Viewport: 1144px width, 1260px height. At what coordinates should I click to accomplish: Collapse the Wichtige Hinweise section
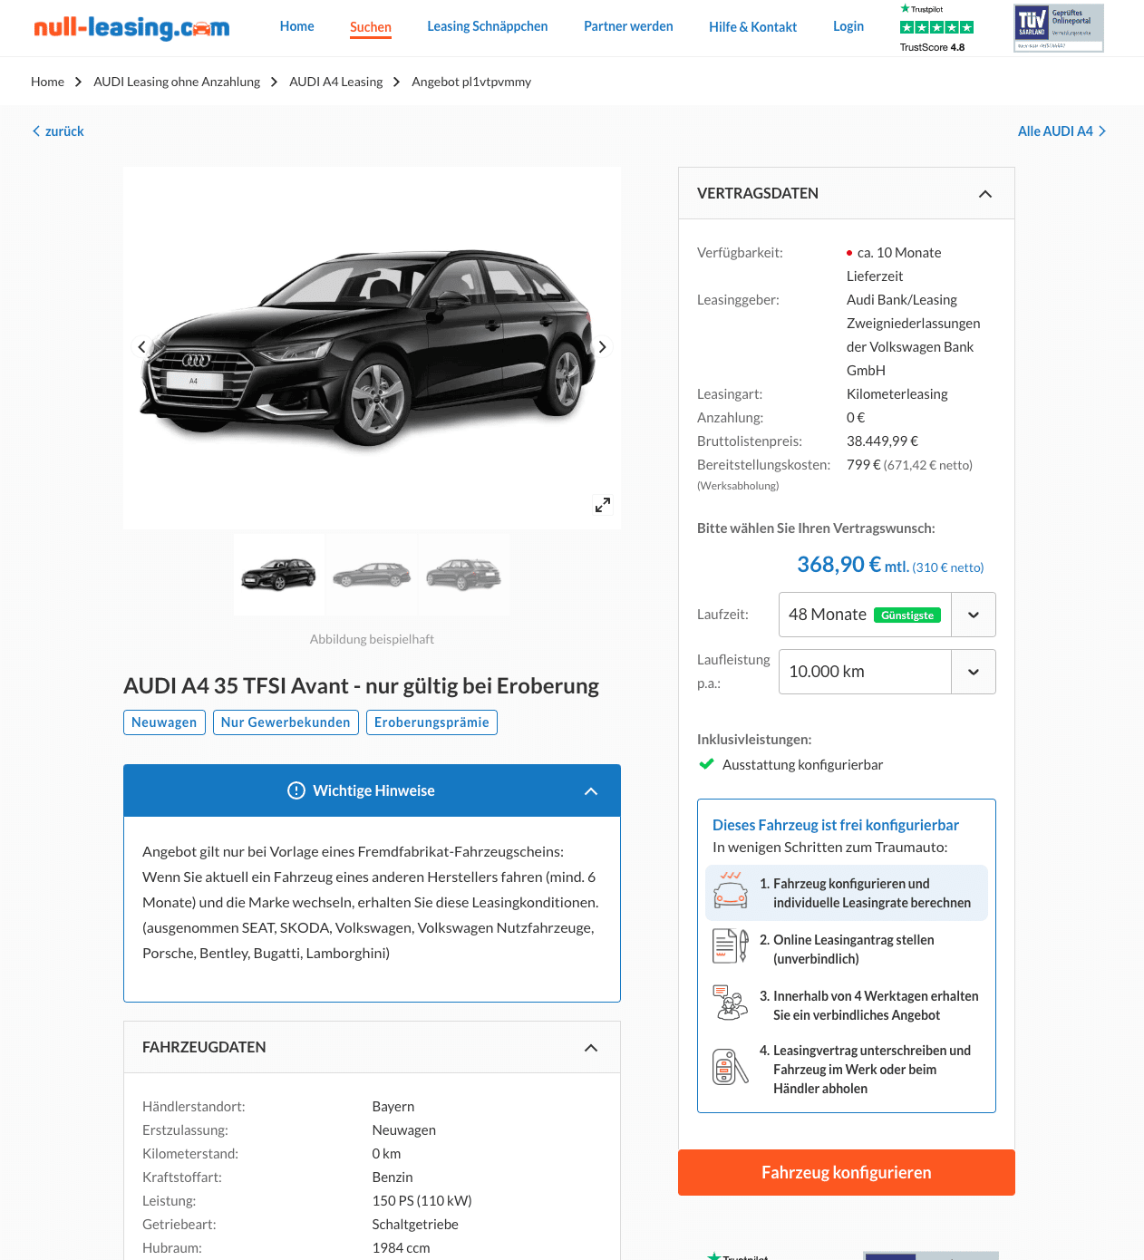pos(591,791)
